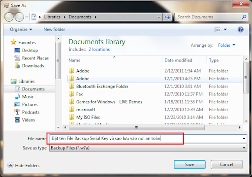
Task: Open Downloads in the navigation pane
Action: [33, 66]
